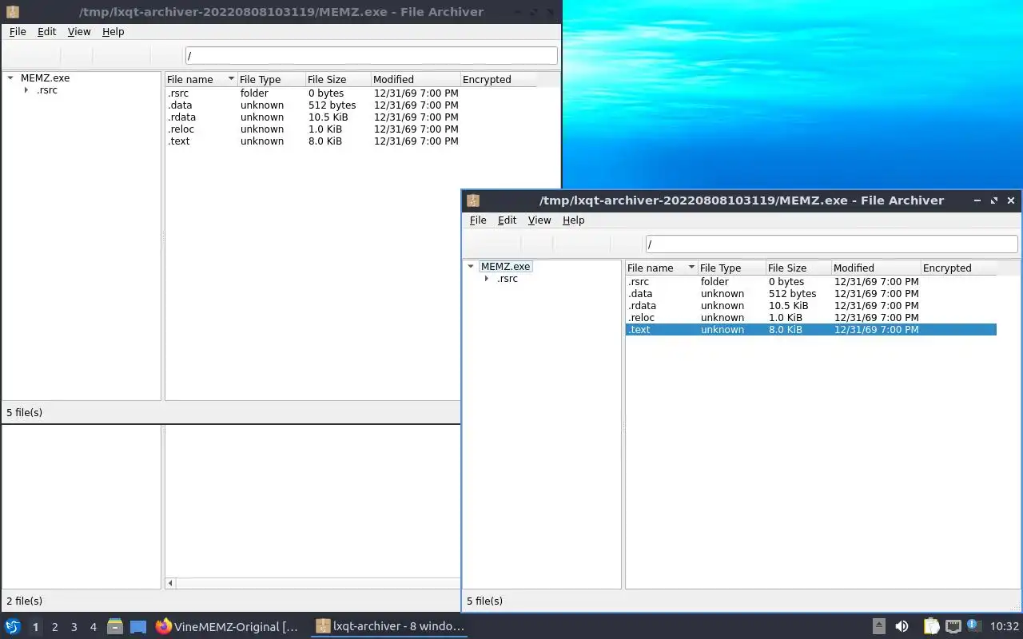Sort by Encrypted column in front window
The image size is (1023, 639).
tap(958, 268)
